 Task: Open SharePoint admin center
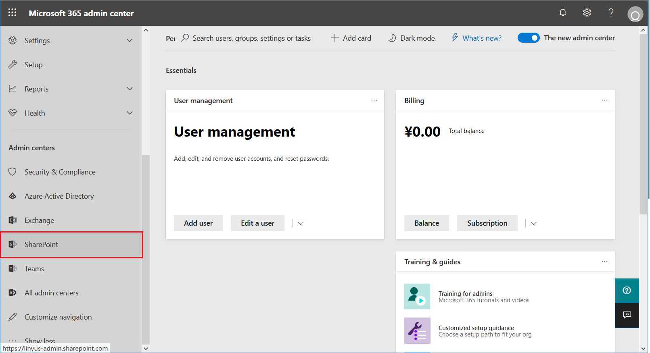tap(71, 245)
